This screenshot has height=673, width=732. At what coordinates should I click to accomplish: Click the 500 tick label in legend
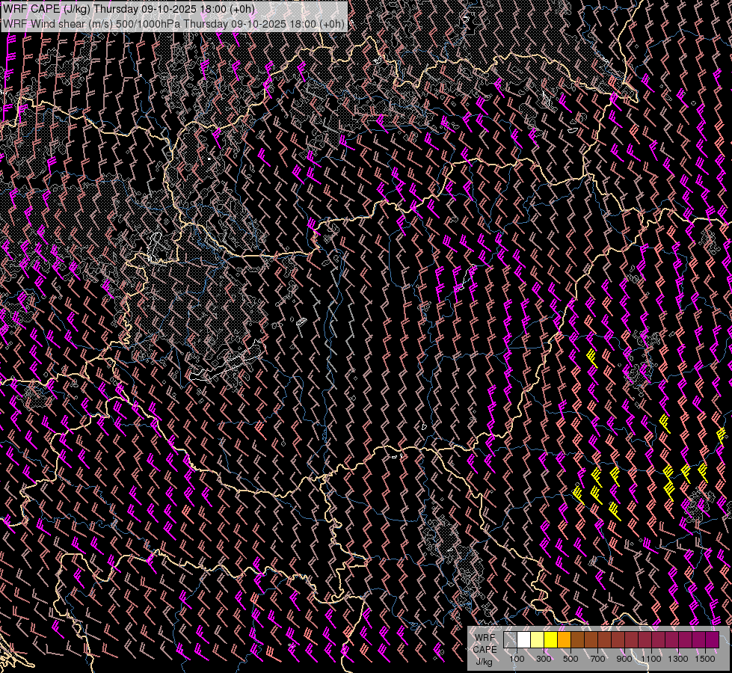[x=570, y=659]
